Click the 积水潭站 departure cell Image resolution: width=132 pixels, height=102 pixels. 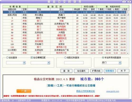pos(39,15)
